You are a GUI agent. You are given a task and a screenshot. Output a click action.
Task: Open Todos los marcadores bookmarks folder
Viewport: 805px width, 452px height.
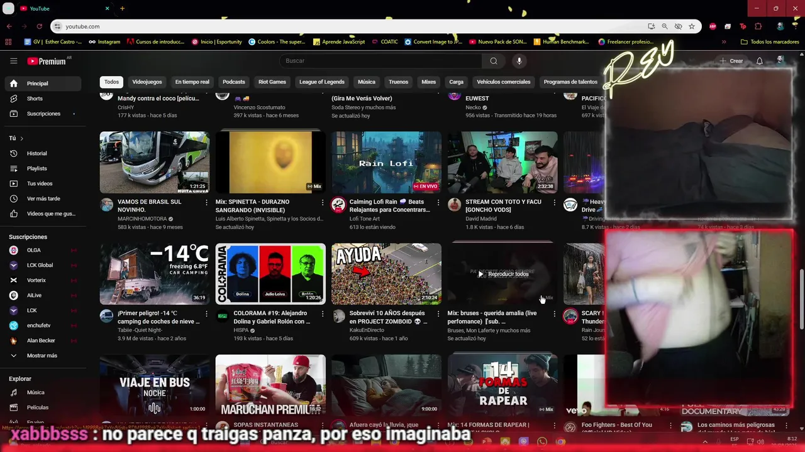770,42
